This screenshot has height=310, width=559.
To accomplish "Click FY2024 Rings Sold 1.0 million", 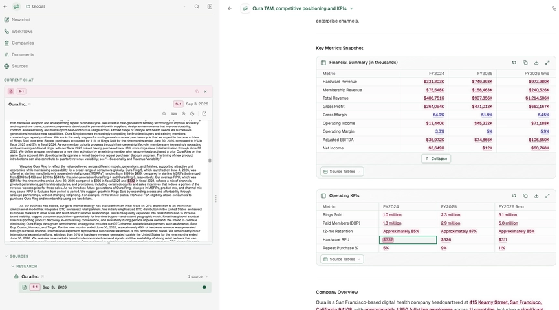I will (x=392, y=215).
